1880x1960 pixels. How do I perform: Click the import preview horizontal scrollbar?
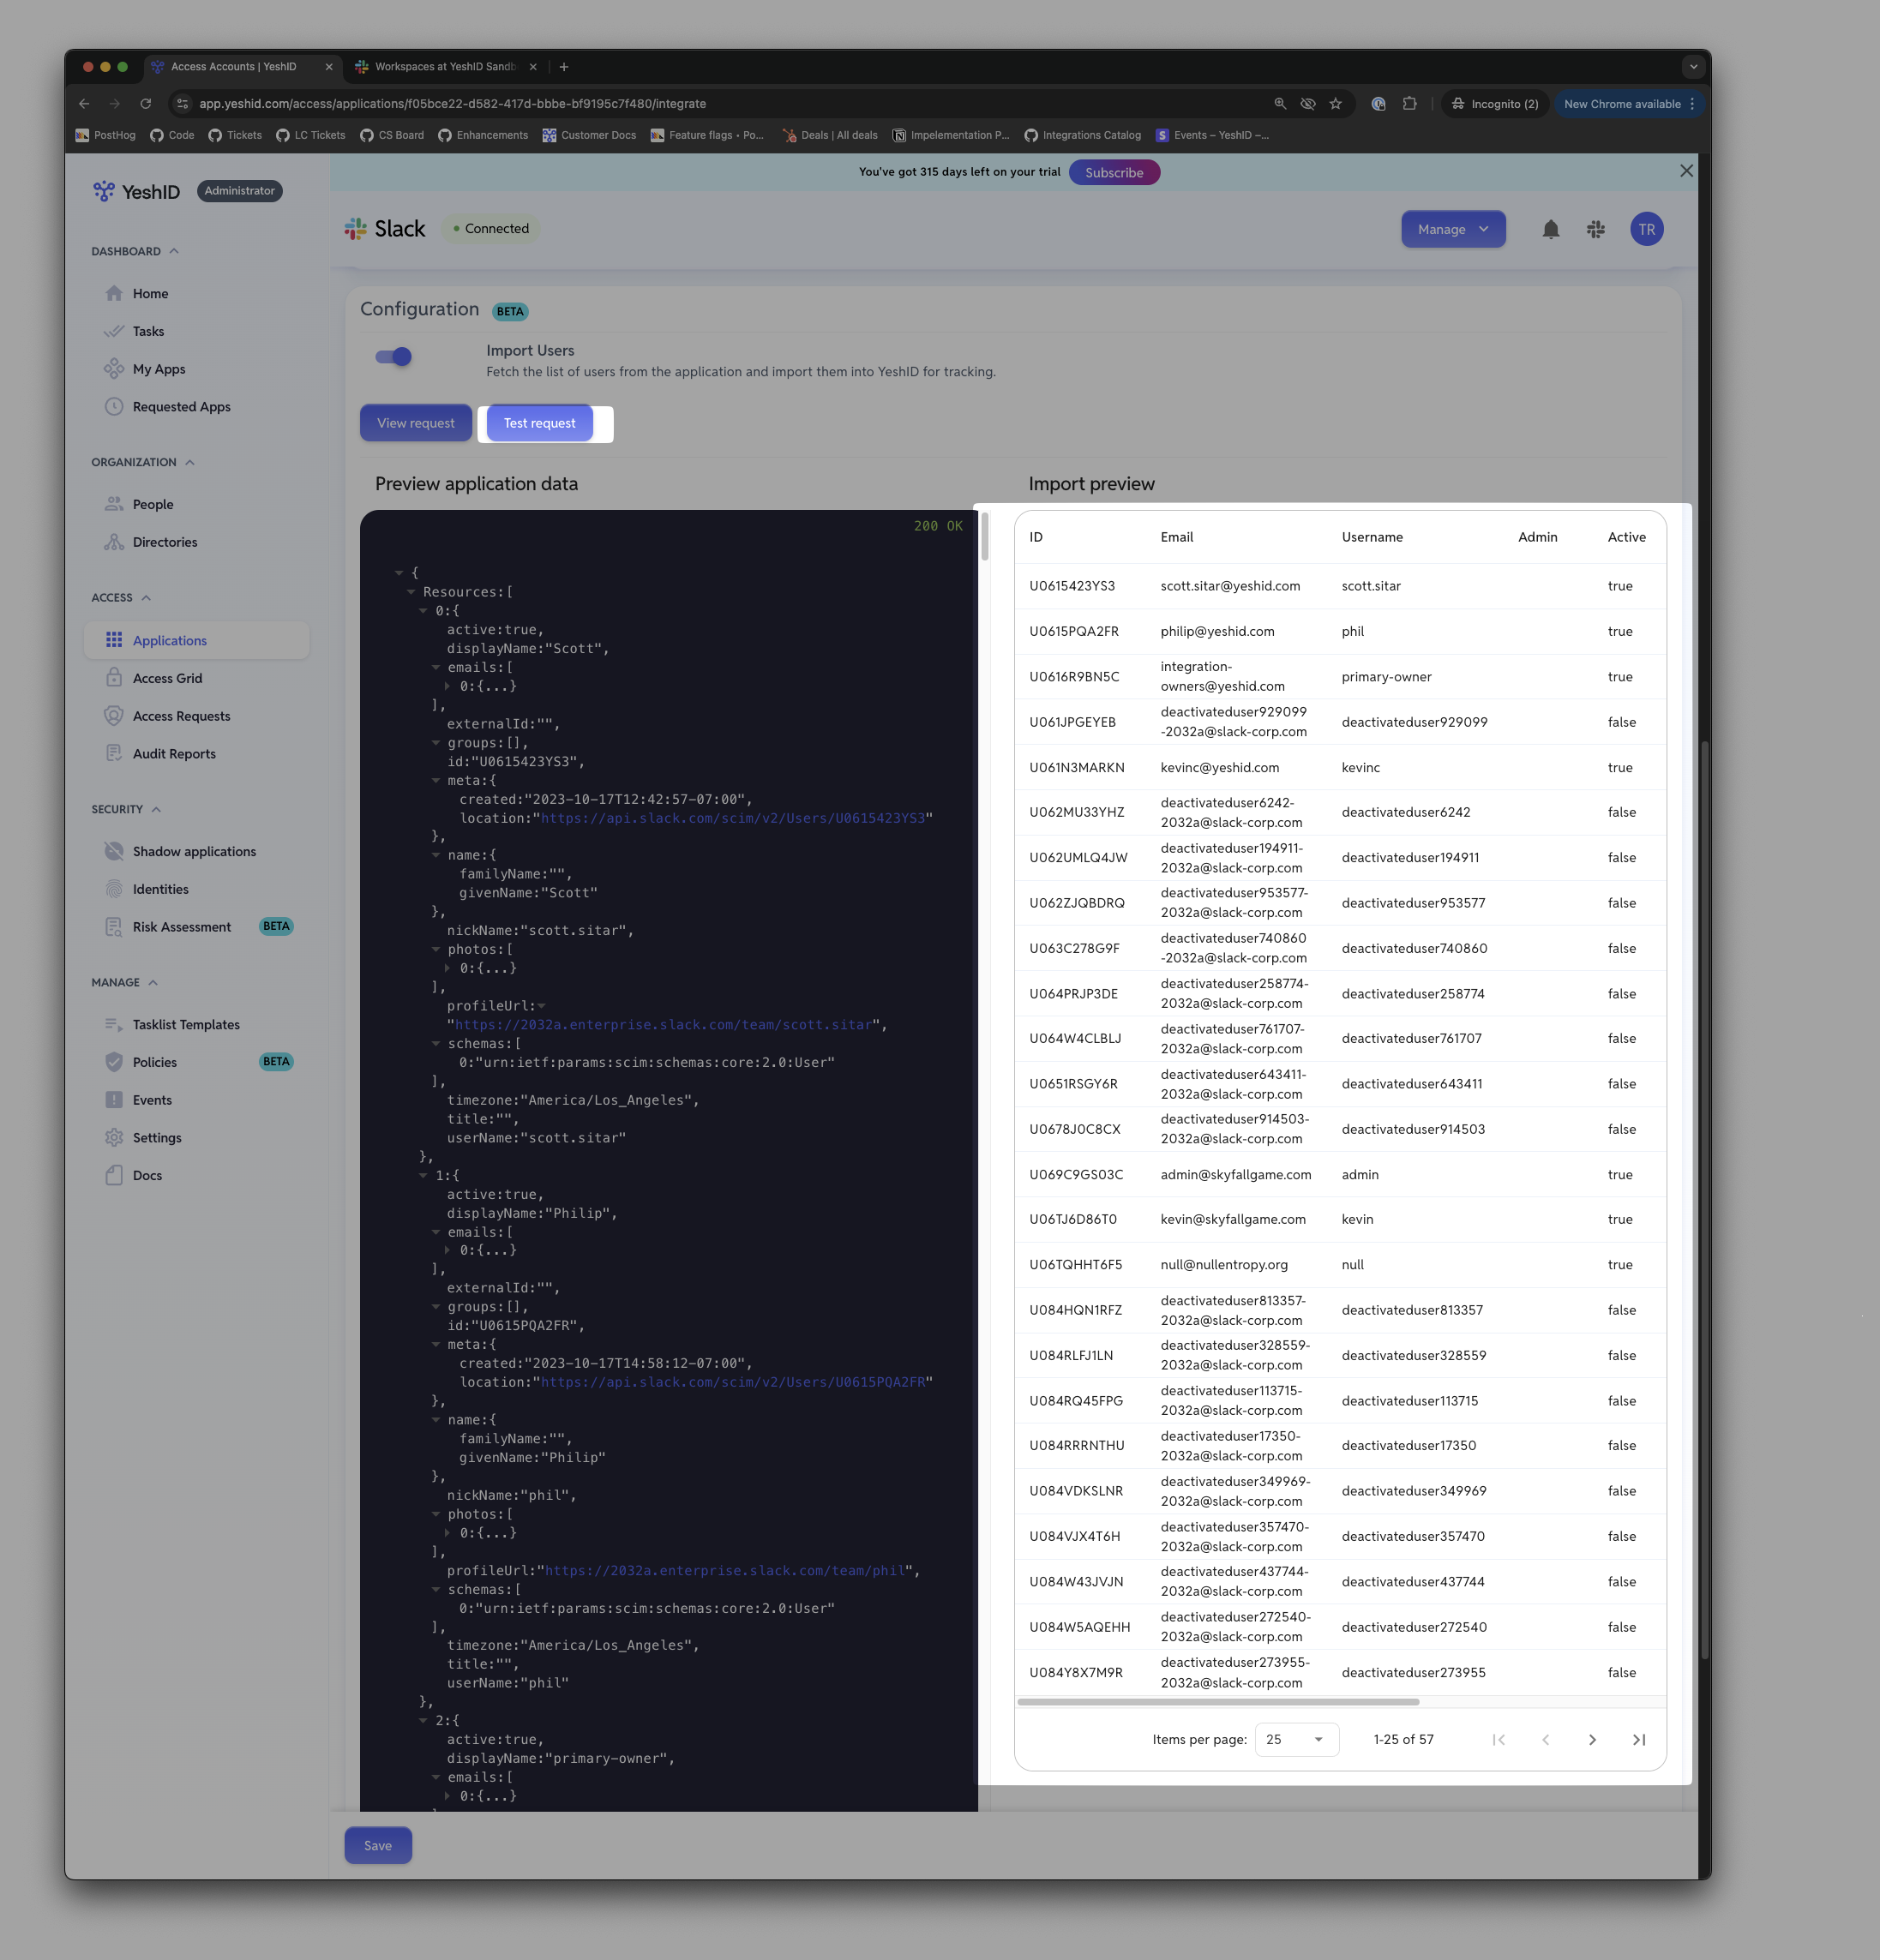click(1219, 1701)
